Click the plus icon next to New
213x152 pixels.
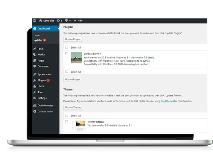[75, 21]
